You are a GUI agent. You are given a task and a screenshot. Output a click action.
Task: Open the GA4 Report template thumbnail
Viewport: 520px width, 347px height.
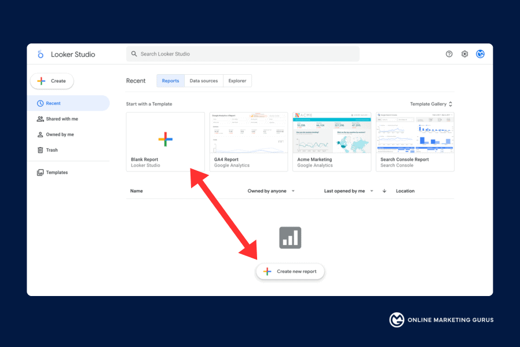(x=249, y=133)
